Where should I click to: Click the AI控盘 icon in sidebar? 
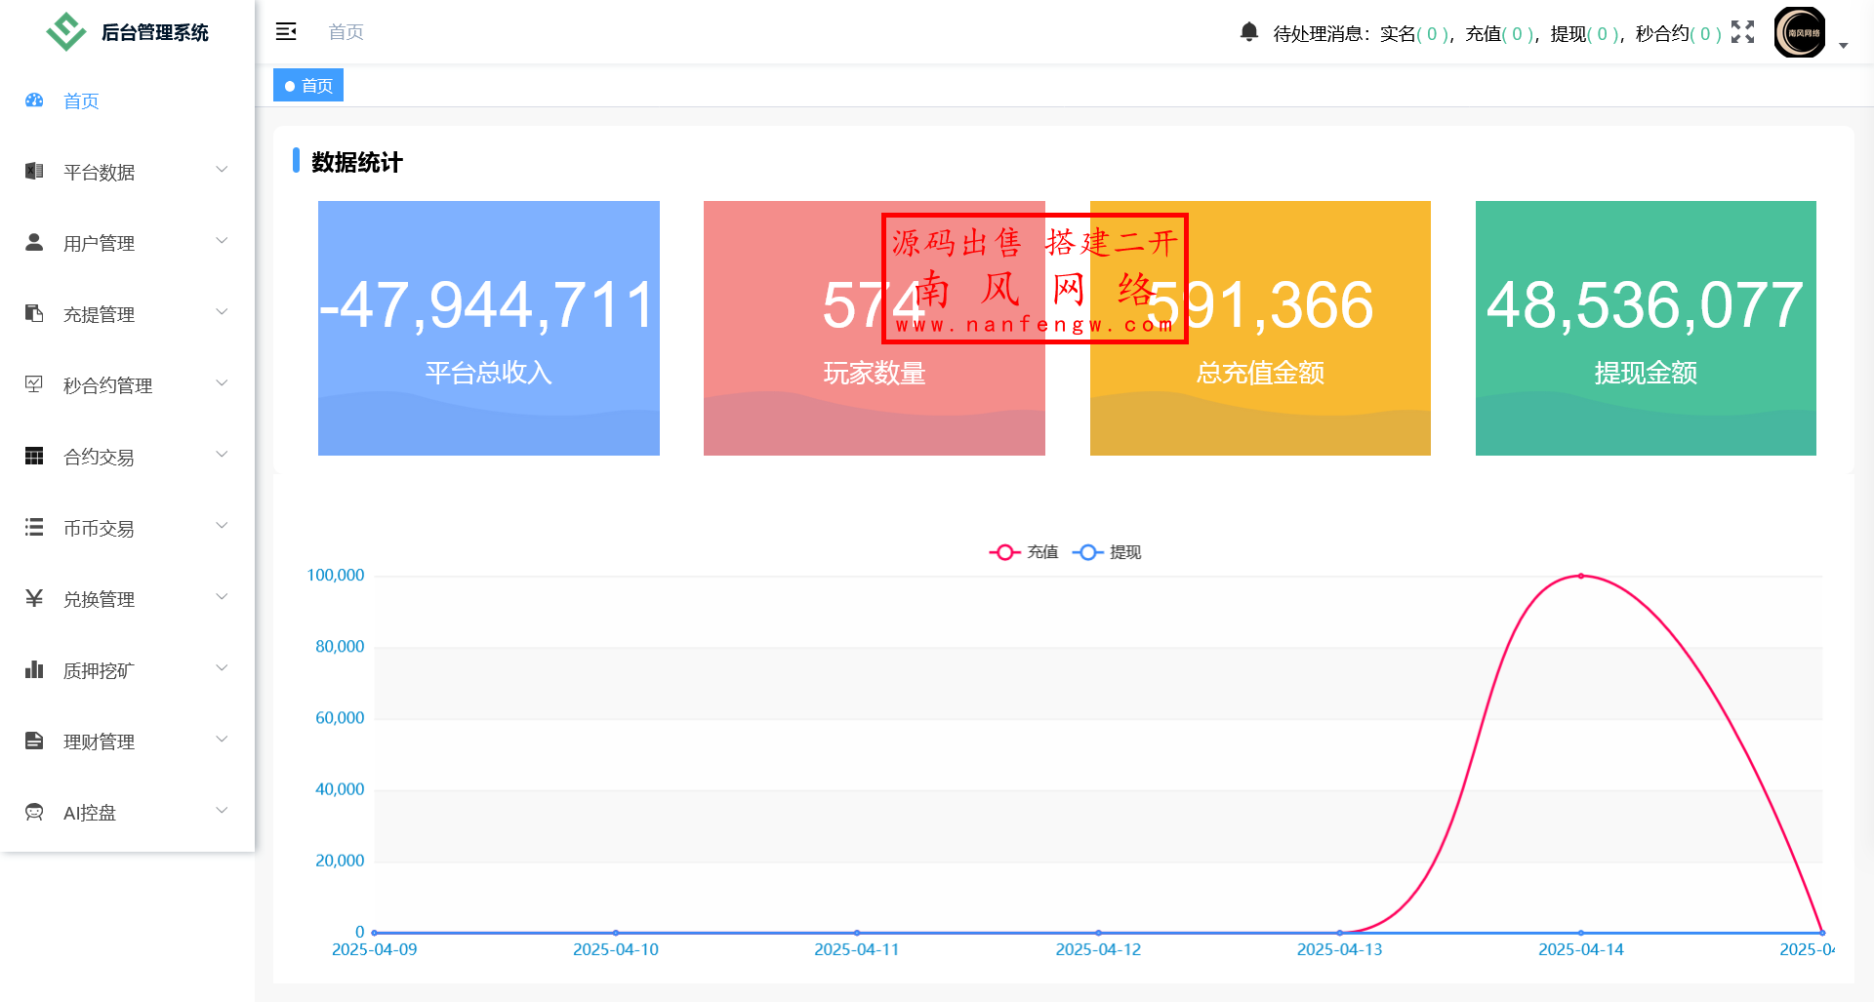point(34,812)
